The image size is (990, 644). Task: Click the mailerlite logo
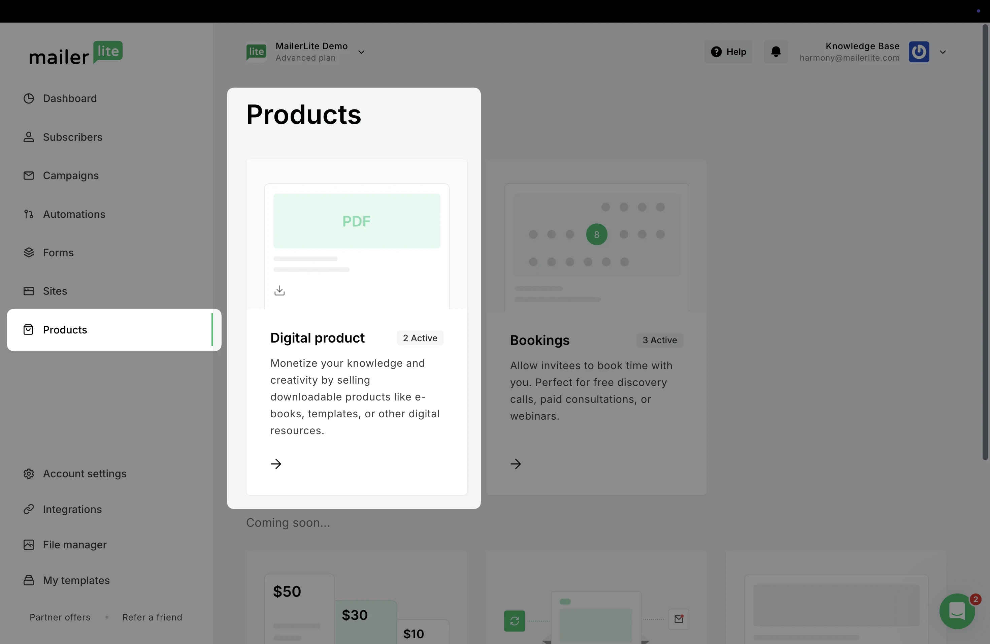pos(76,53)
